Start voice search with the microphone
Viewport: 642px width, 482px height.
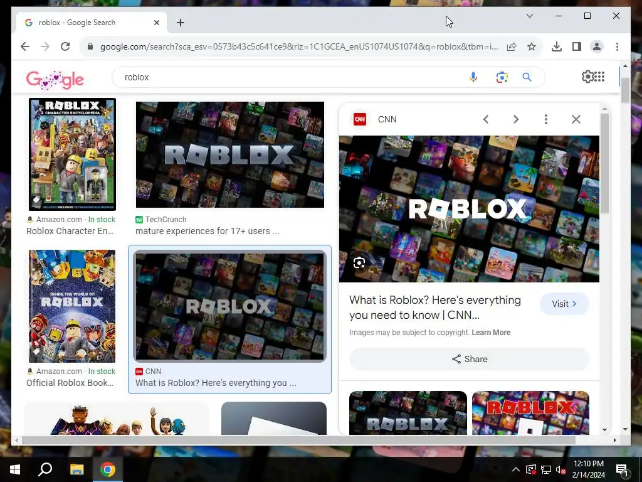pos(473,77)
